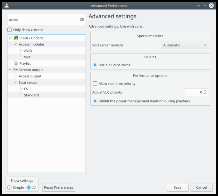Click the Stream output icon
The height and width of the screenshot is (196, 218).
point(15,69)
